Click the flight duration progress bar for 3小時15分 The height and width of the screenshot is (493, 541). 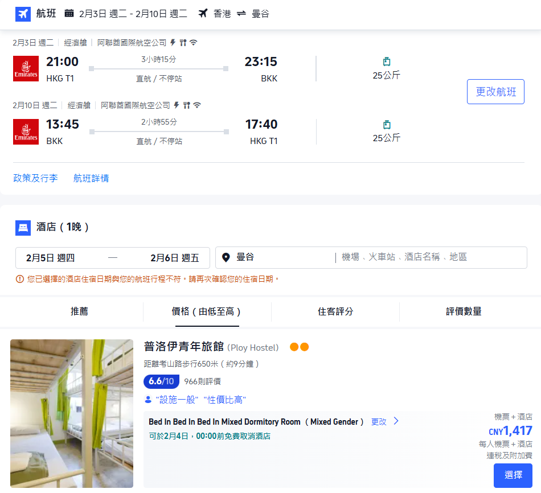coord(158,68)
